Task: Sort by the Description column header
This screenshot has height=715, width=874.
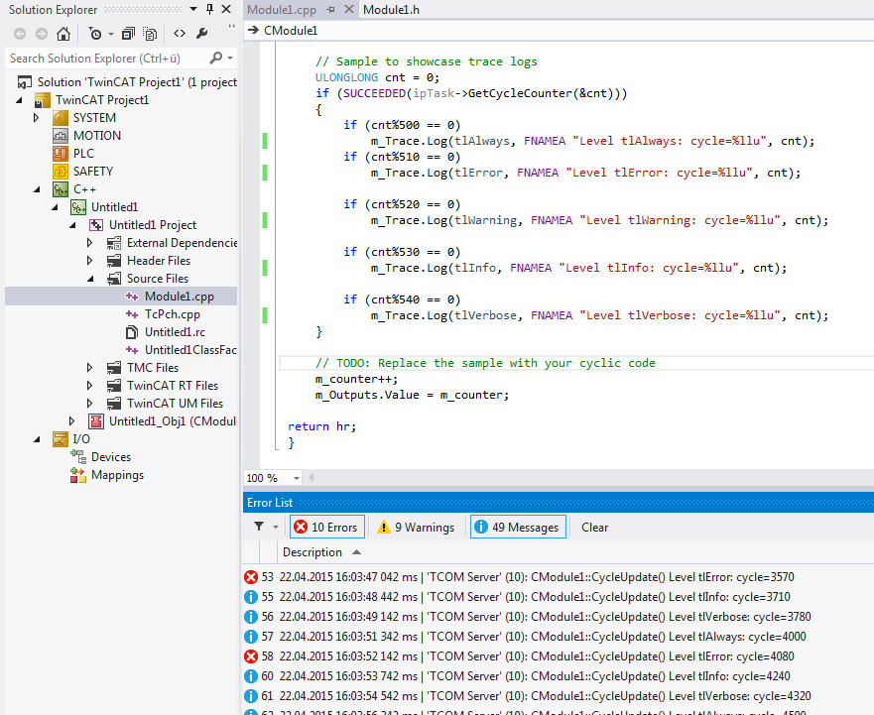Action: coord(312,552)
